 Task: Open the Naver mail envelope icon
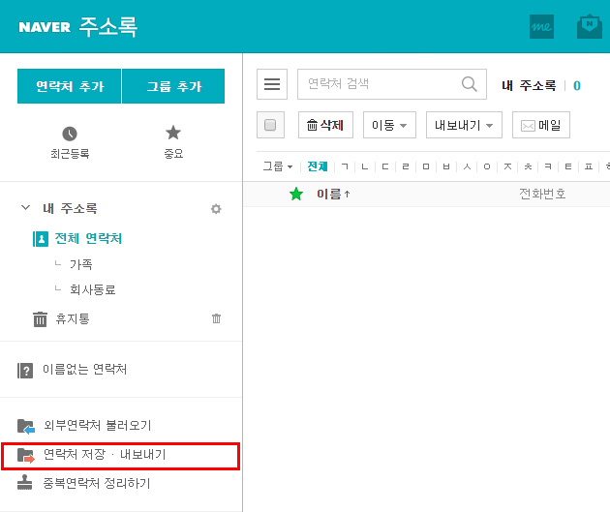pos(590,26)
